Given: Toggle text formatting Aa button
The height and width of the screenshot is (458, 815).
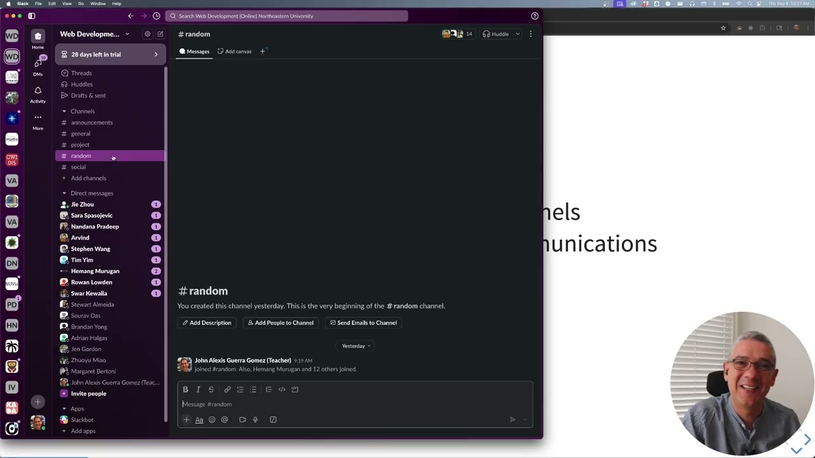Looking at the screenshot, I should click(199, 419).
